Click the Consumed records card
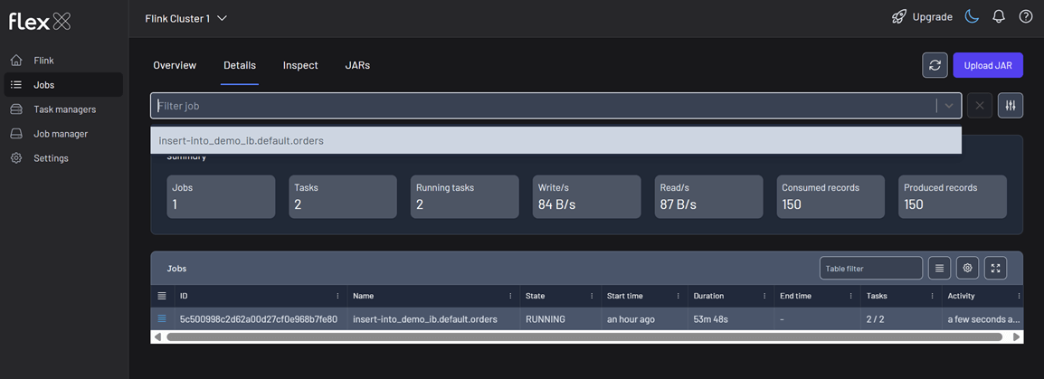Image resolution: width=1044 pixels, height=379 pixels. pos(830,196)
